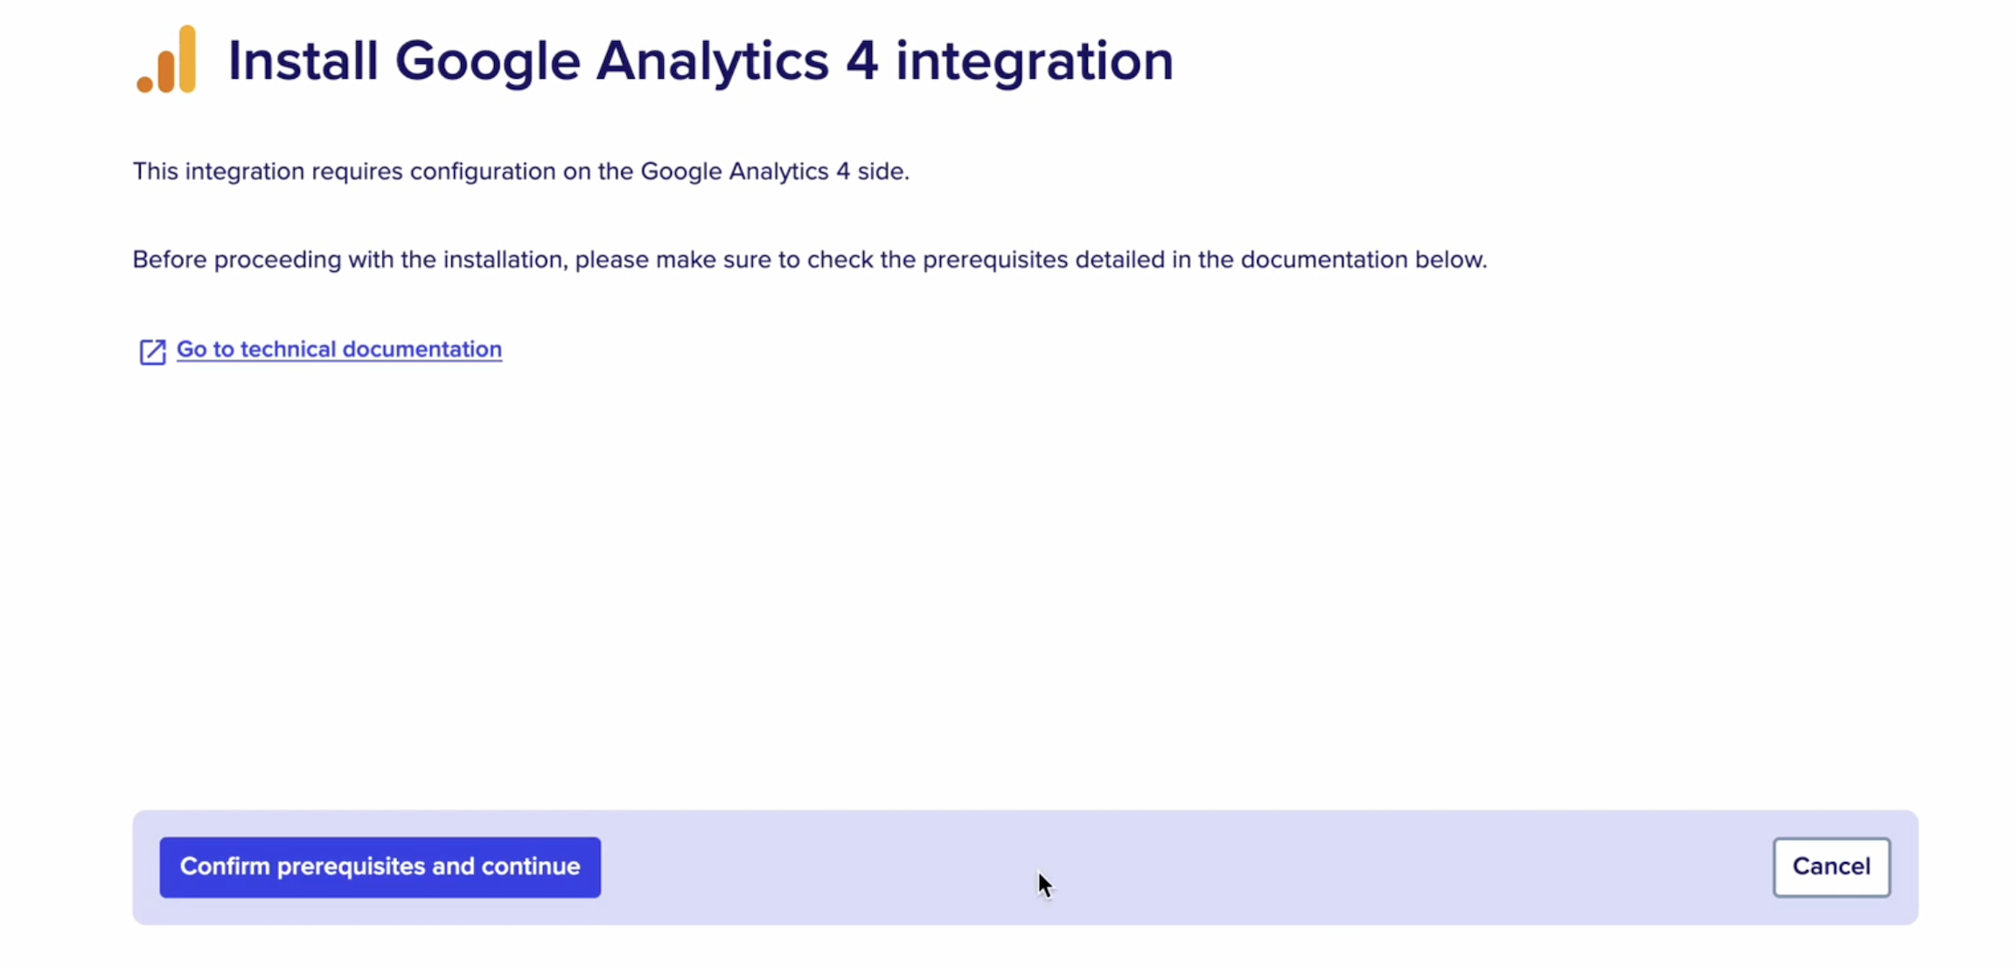Confirm prerequisites to proceed with installation
Screen dimensions: 2015x967
click(380, 866)
